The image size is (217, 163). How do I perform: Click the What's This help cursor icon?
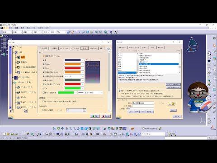[x=40, y=134]
